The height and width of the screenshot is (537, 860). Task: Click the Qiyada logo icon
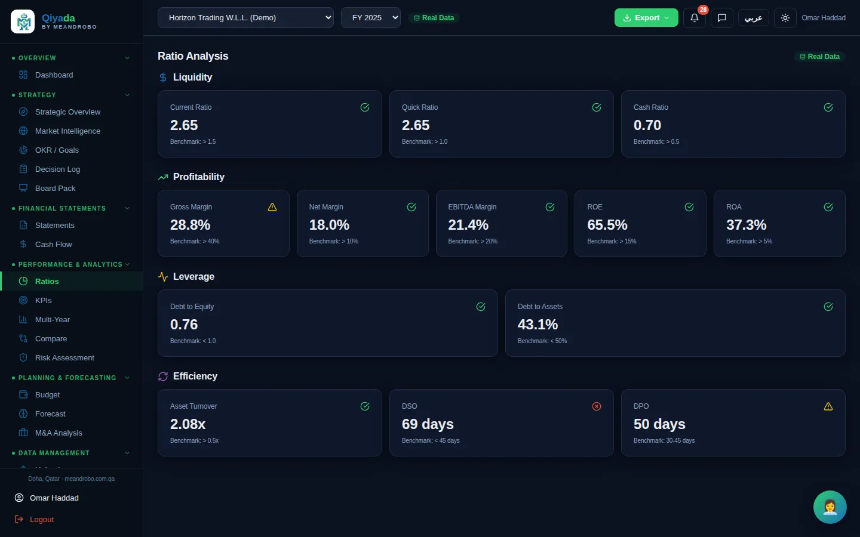point(23,21)
